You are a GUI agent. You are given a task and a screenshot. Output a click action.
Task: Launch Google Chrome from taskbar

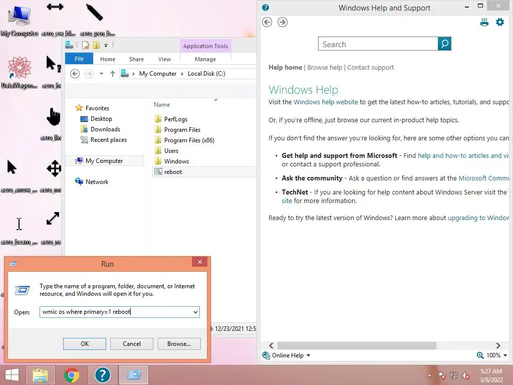click(x=71, y=375)
